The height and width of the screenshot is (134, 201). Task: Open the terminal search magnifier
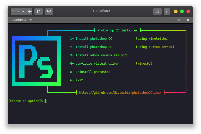click(x=157, y=11)
